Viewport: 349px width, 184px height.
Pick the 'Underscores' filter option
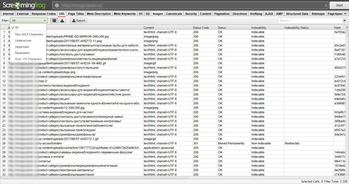point(23,41)
